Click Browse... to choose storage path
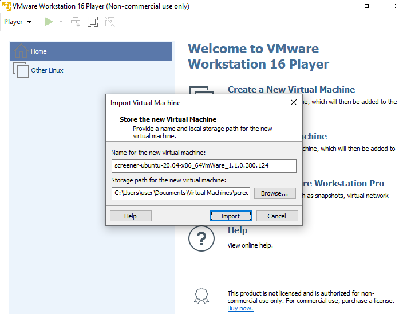Screen dimensions: 407x323 [274, 193]
